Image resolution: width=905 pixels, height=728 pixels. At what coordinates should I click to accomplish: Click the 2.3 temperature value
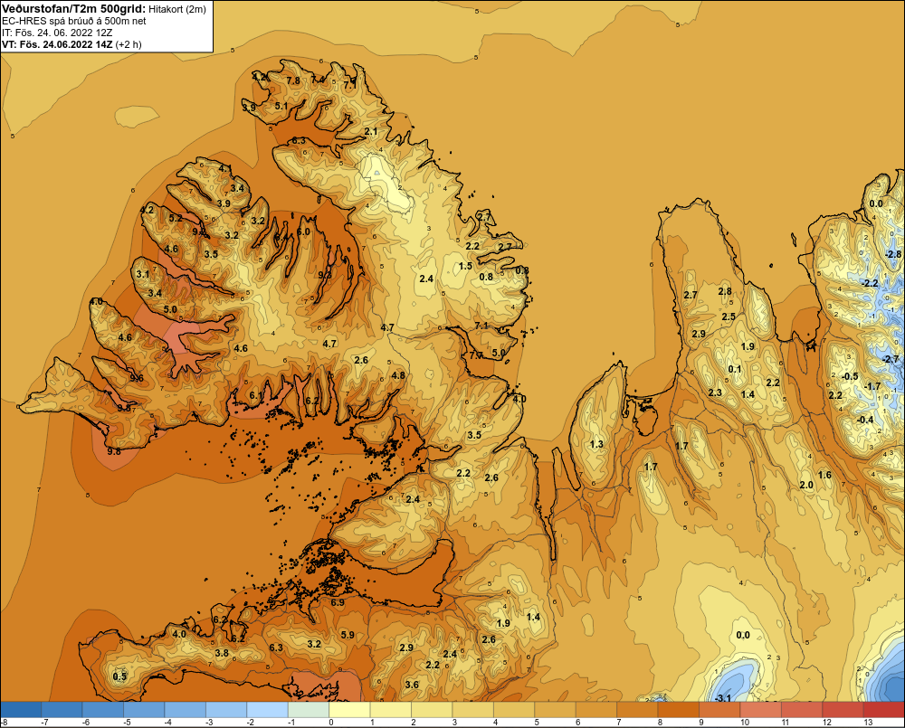click(715, 392)
